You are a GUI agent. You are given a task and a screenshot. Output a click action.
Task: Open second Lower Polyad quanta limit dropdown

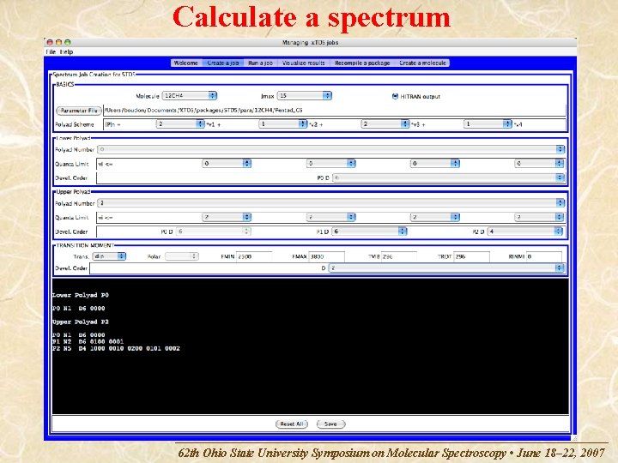tap(331, 164)
